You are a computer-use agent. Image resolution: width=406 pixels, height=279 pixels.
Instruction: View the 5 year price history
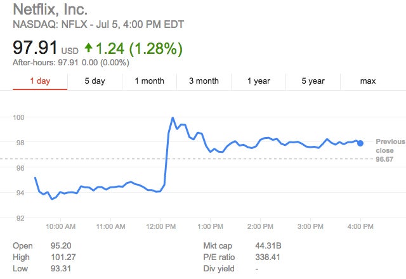click(x=313, y=81)
